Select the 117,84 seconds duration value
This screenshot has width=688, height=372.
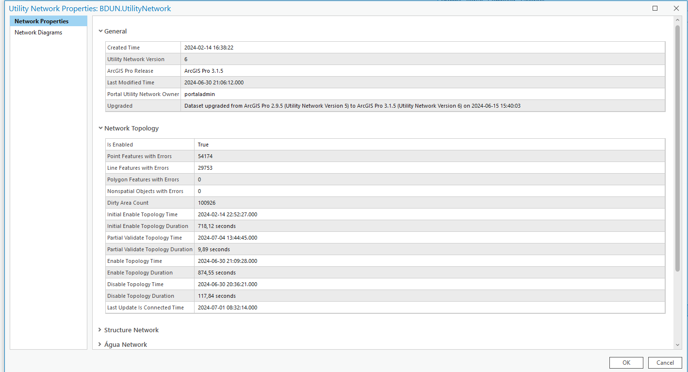[x=217, y=296]
